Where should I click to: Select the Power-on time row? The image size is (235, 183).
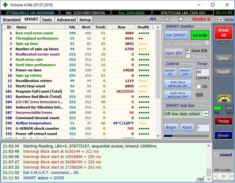[79, 70]
